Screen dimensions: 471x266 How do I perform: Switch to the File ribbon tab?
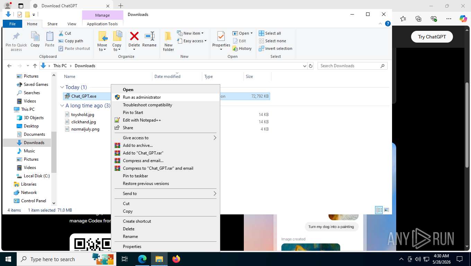(12, 24)
